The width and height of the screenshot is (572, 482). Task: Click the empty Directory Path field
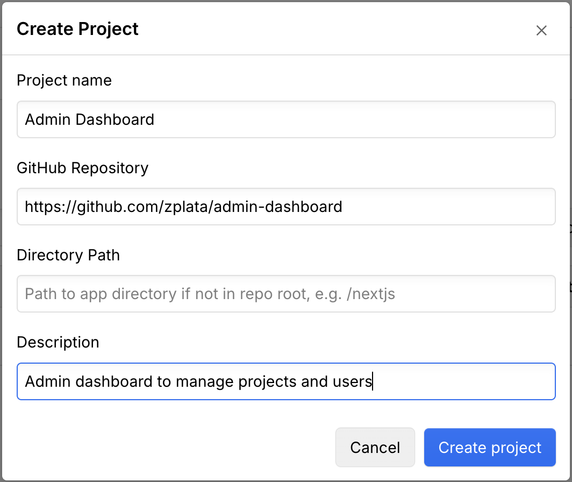[x=285, y=294]
